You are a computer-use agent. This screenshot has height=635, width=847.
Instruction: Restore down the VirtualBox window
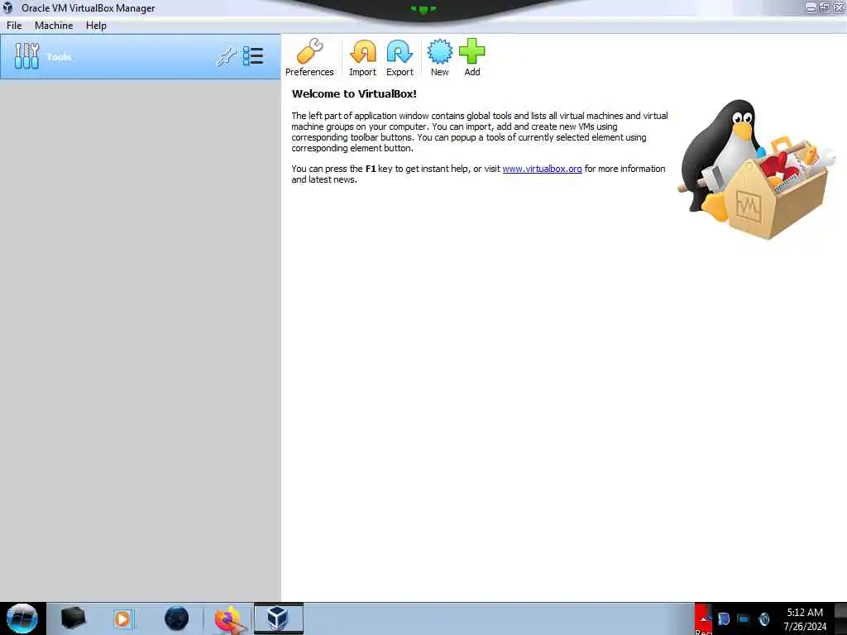pos(825,7)
